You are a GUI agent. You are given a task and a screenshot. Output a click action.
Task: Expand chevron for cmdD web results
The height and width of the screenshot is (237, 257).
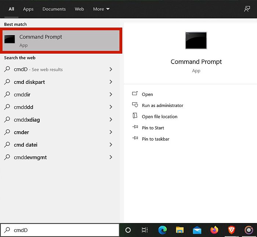pyautogui.click(x=111, y=69)
